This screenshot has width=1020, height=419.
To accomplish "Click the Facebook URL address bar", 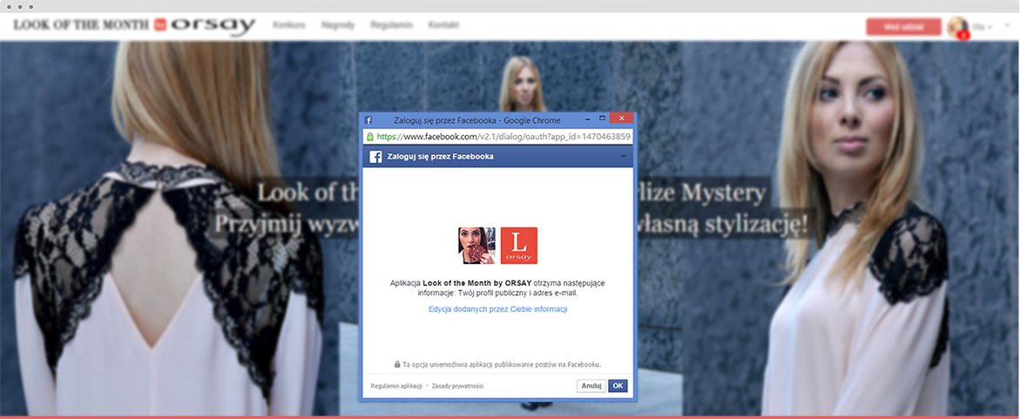I will tap(498, 137).
